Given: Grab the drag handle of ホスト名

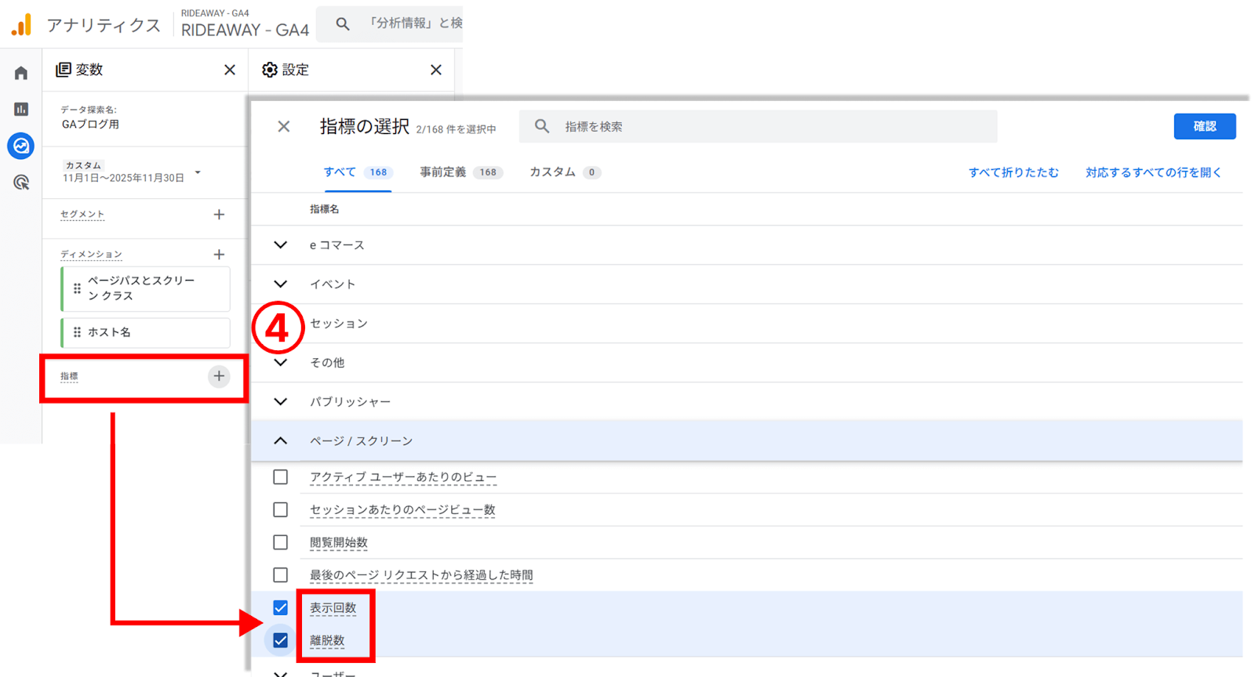Looking at the screenshot, I should (x=77, y=332).
